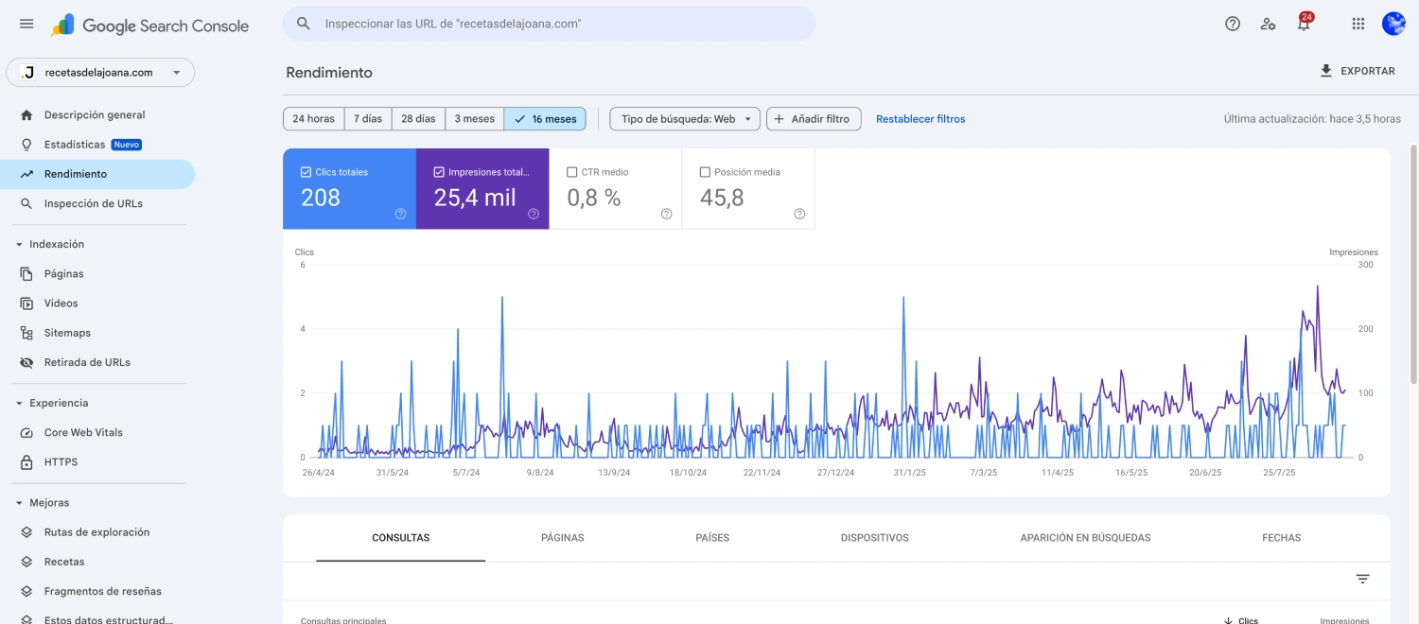
Task: Click the HTTPS lock icon
Action: [26, 462]
